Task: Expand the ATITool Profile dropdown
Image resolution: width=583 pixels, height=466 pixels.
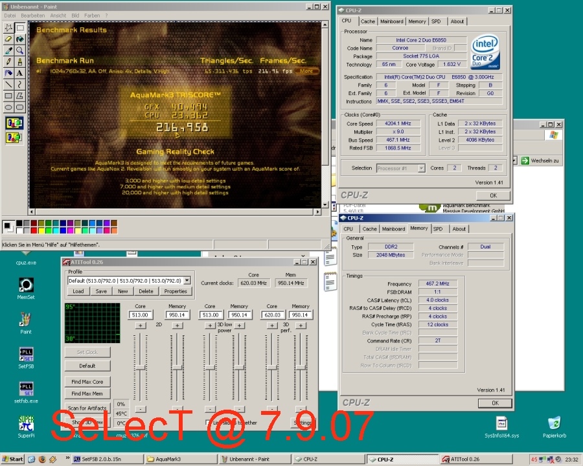Action: (187, 280)
